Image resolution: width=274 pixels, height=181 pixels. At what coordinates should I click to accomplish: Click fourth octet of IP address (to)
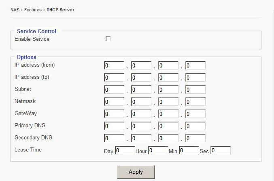pos(195,78)
